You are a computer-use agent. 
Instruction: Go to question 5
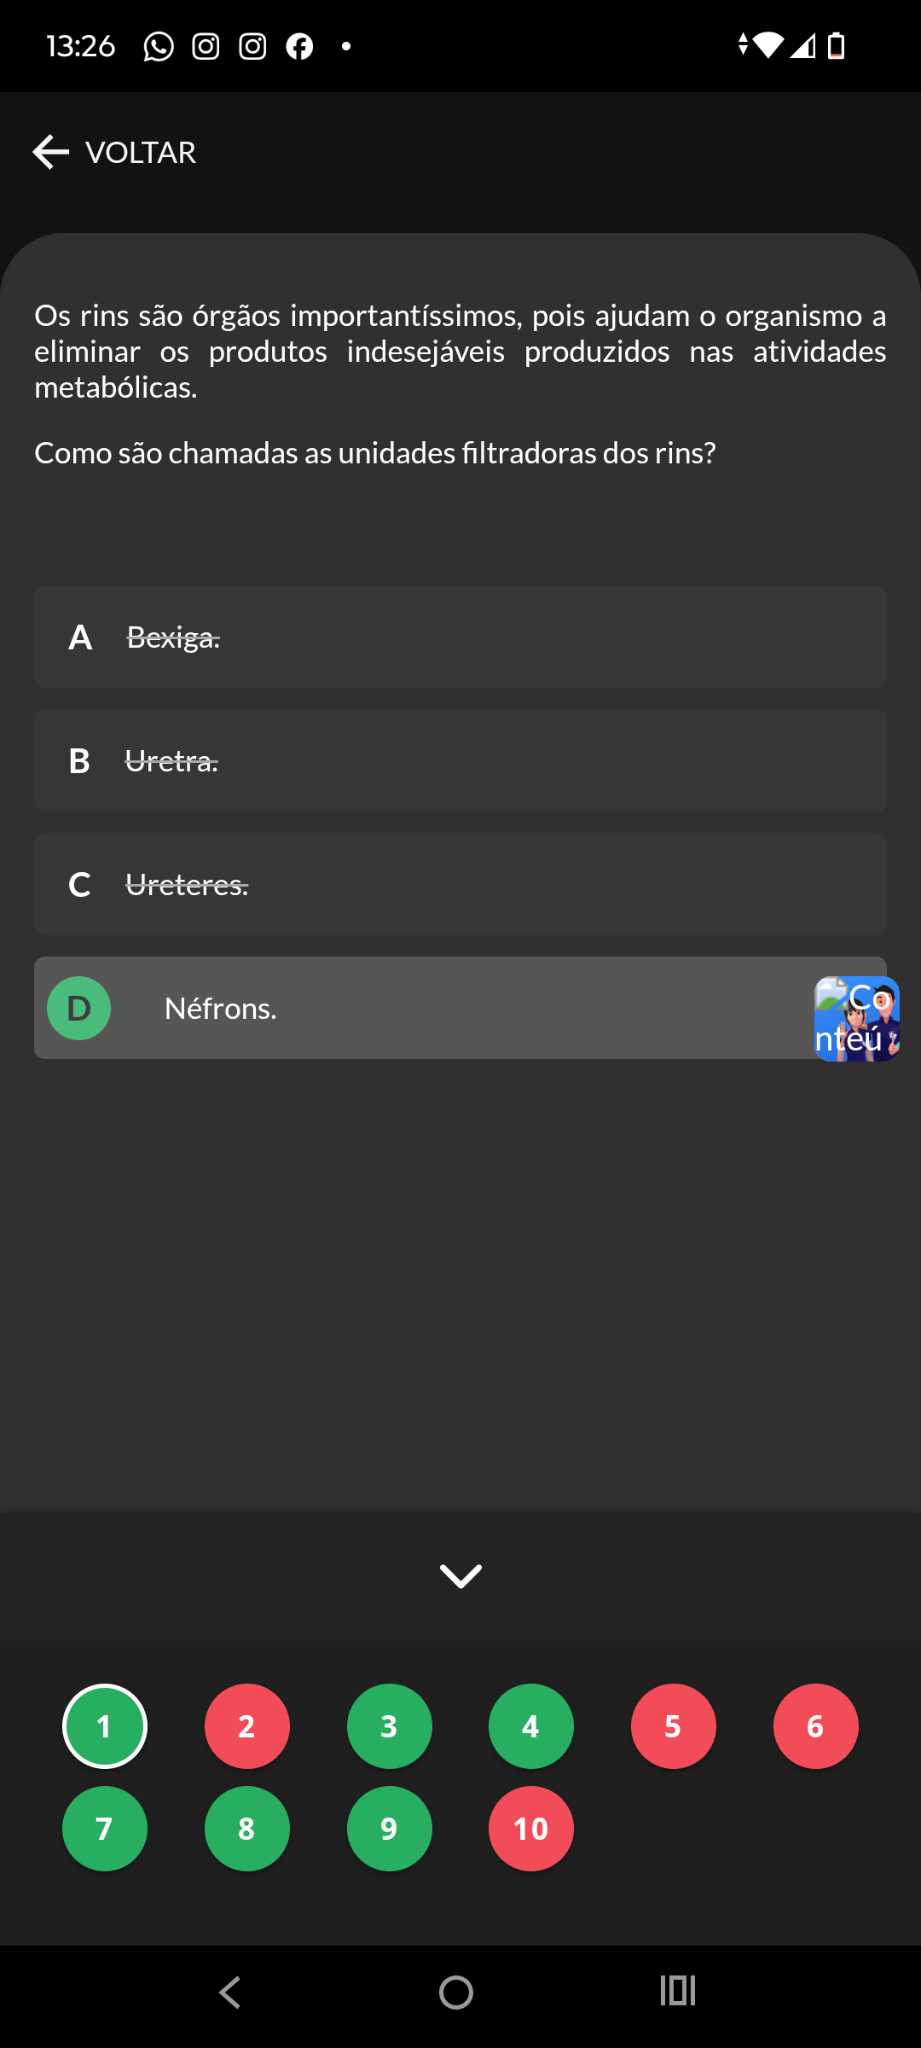674,1726
